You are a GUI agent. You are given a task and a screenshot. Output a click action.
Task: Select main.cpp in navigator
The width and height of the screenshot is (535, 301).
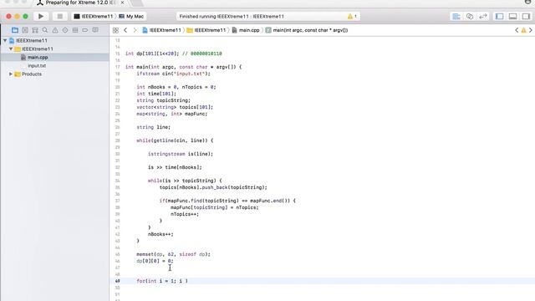38,58
